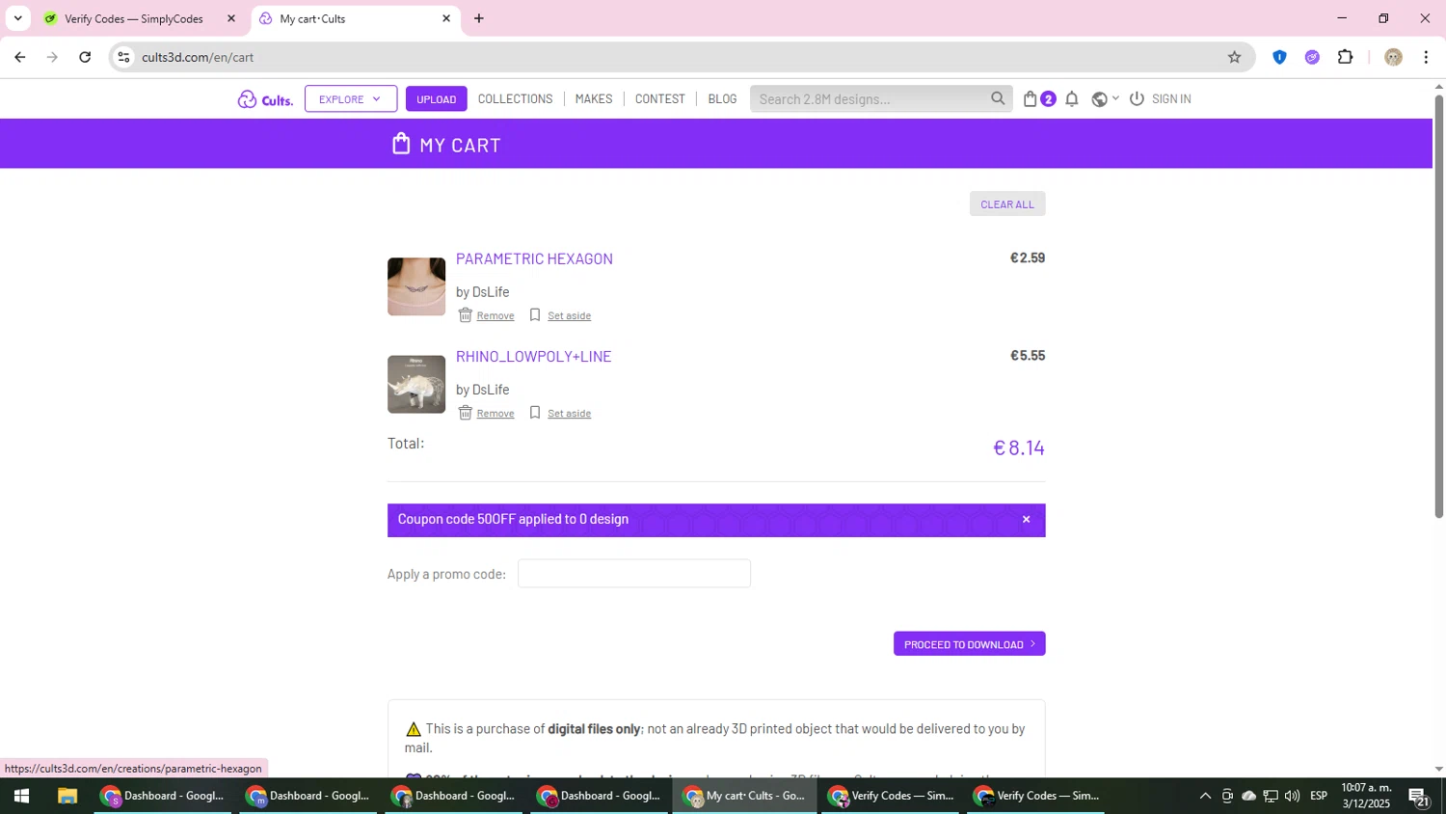Screen dimensions: 1446x814
Task: Click the Sign In link
Action: (x=1171, y=98)
